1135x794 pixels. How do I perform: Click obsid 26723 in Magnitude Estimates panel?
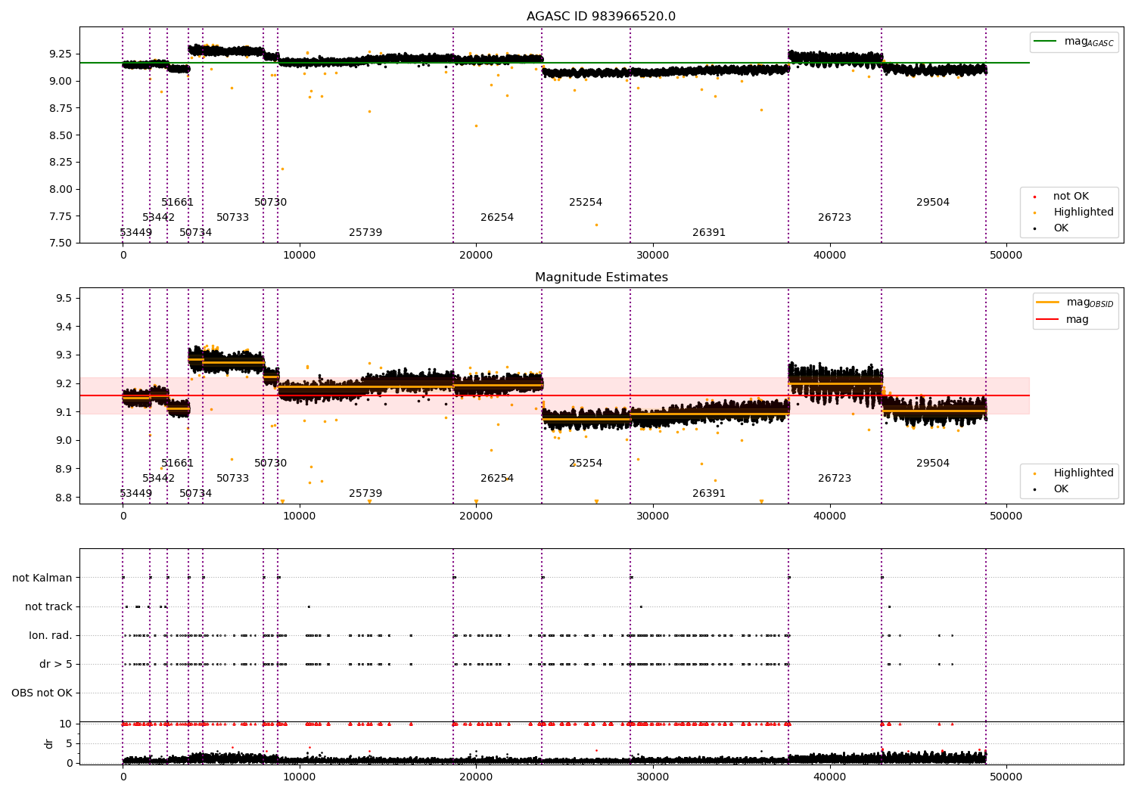835,479
